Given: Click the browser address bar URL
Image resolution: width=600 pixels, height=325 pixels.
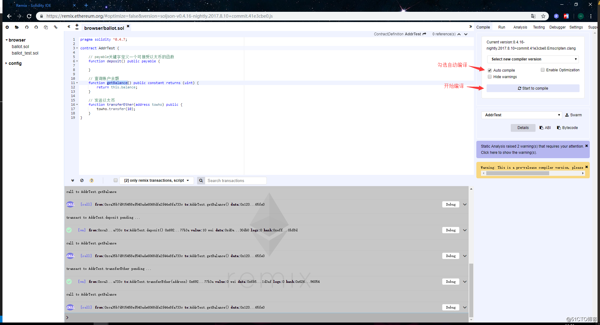Looking at the screenshot, I should point(160,16).
